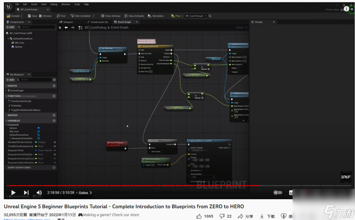This screenshot has width=355, height=220.
Task: Add a new function with plus icon
Action: 54,96
